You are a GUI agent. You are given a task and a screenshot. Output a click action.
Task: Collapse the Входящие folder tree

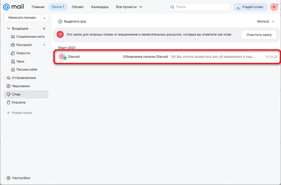click(8, 28)
